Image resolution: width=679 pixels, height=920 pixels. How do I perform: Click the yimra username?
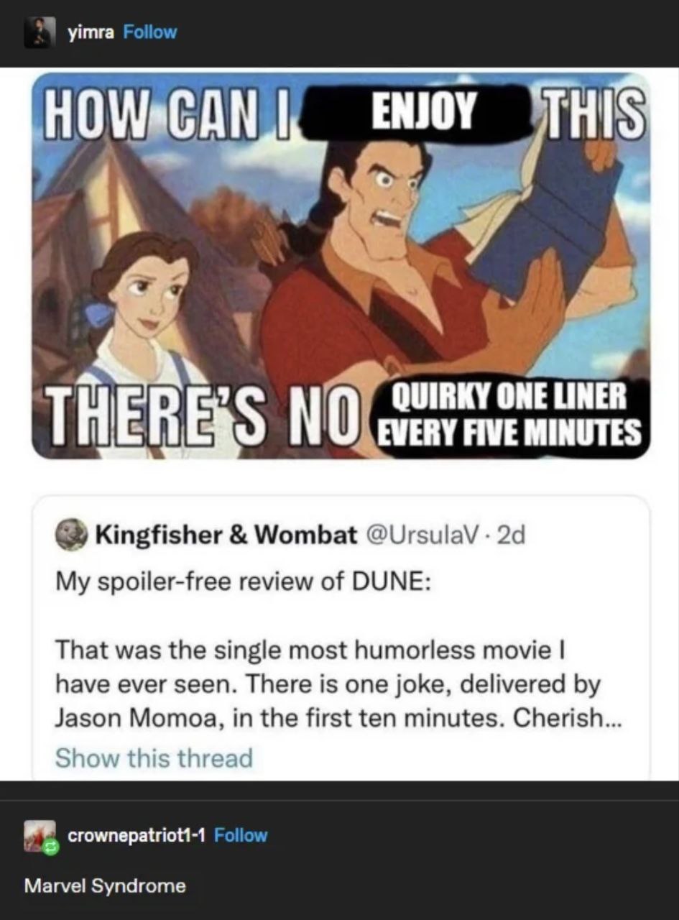pyautogui.click(x=91, y=32)
